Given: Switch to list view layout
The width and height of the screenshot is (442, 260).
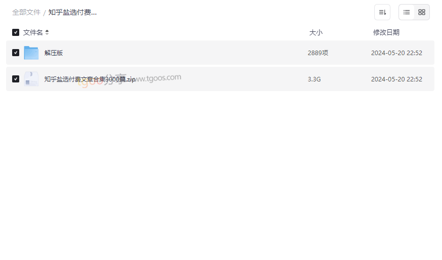Looking at the screenshot, I should click(407, 12).
